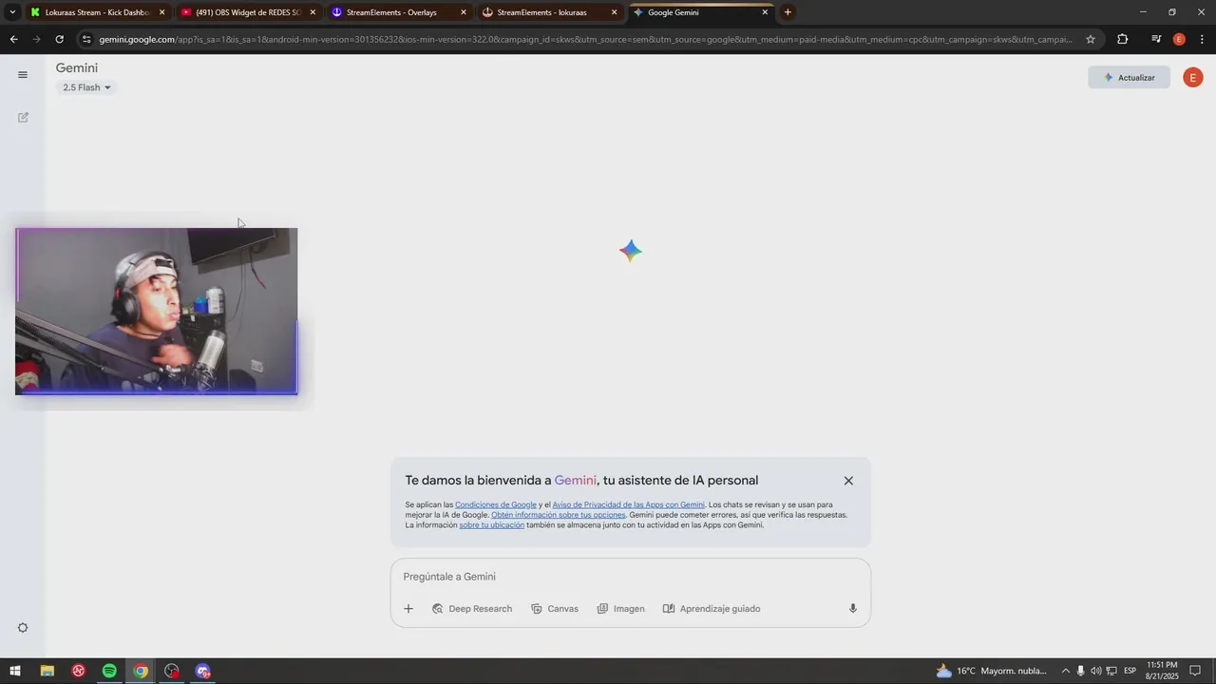Open the Condiciones de Google link
This screenshot has height=684, width=1216.
pos(496,505)
